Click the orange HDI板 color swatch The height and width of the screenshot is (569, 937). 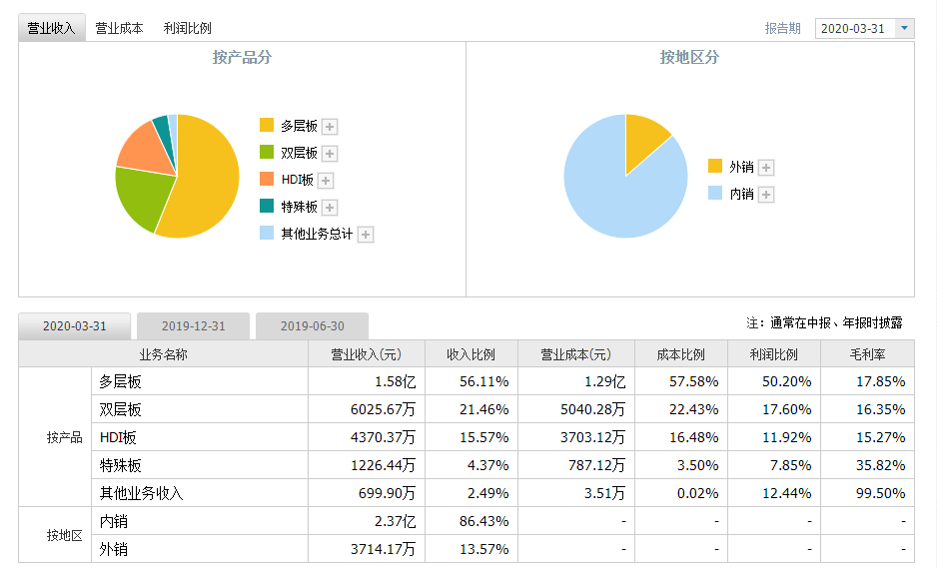(x=267, y=180)
